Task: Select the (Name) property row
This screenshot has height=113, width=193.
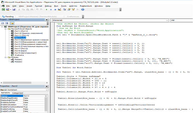Action: [23, 96]
